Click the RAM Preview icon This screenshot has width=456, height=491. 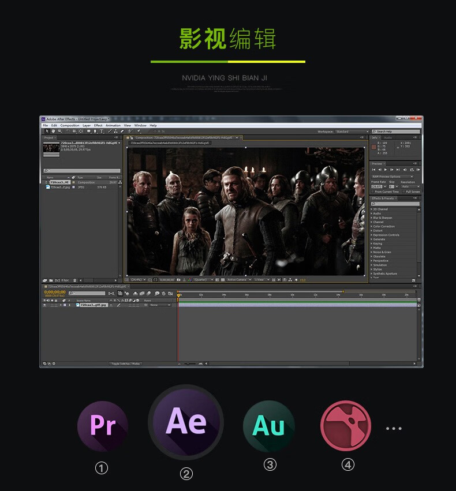(x=418, y=170)
